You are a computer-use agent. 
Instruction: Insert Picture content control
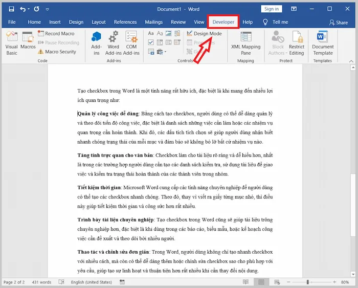(x=168, y=33)
